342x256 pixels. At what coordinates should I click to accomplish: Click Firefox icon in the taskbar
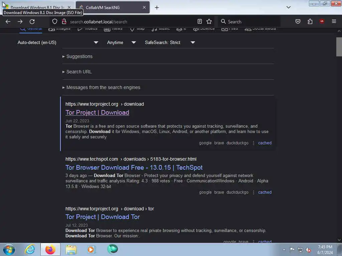tap(50, 249)
